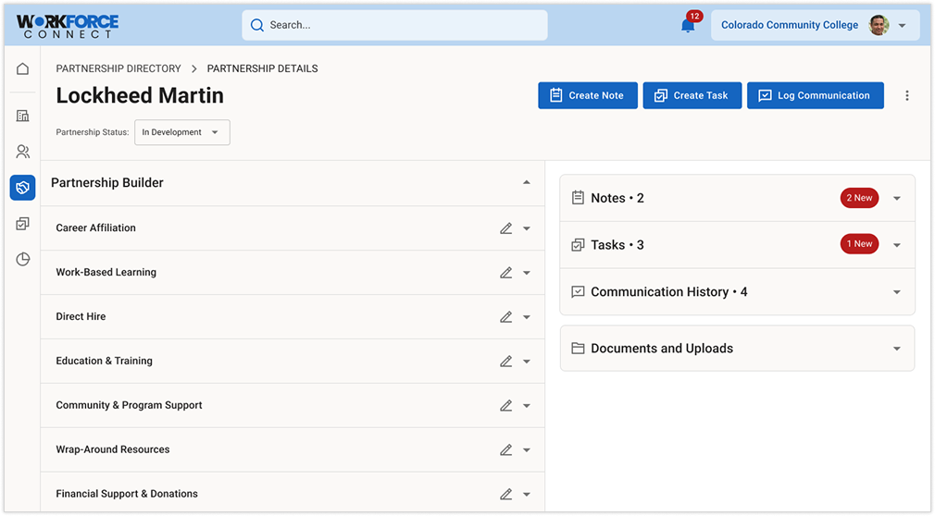This screenshot has width=935, height=516.
Task: Expand the Documents and Uploads section
Action: coord(896,349)
